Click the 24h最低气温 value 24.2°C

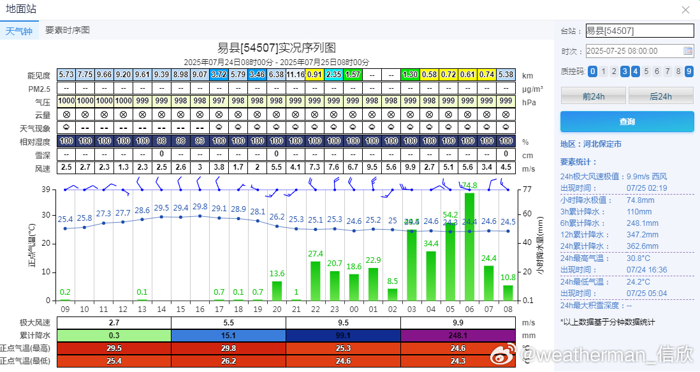coord(638,282)
